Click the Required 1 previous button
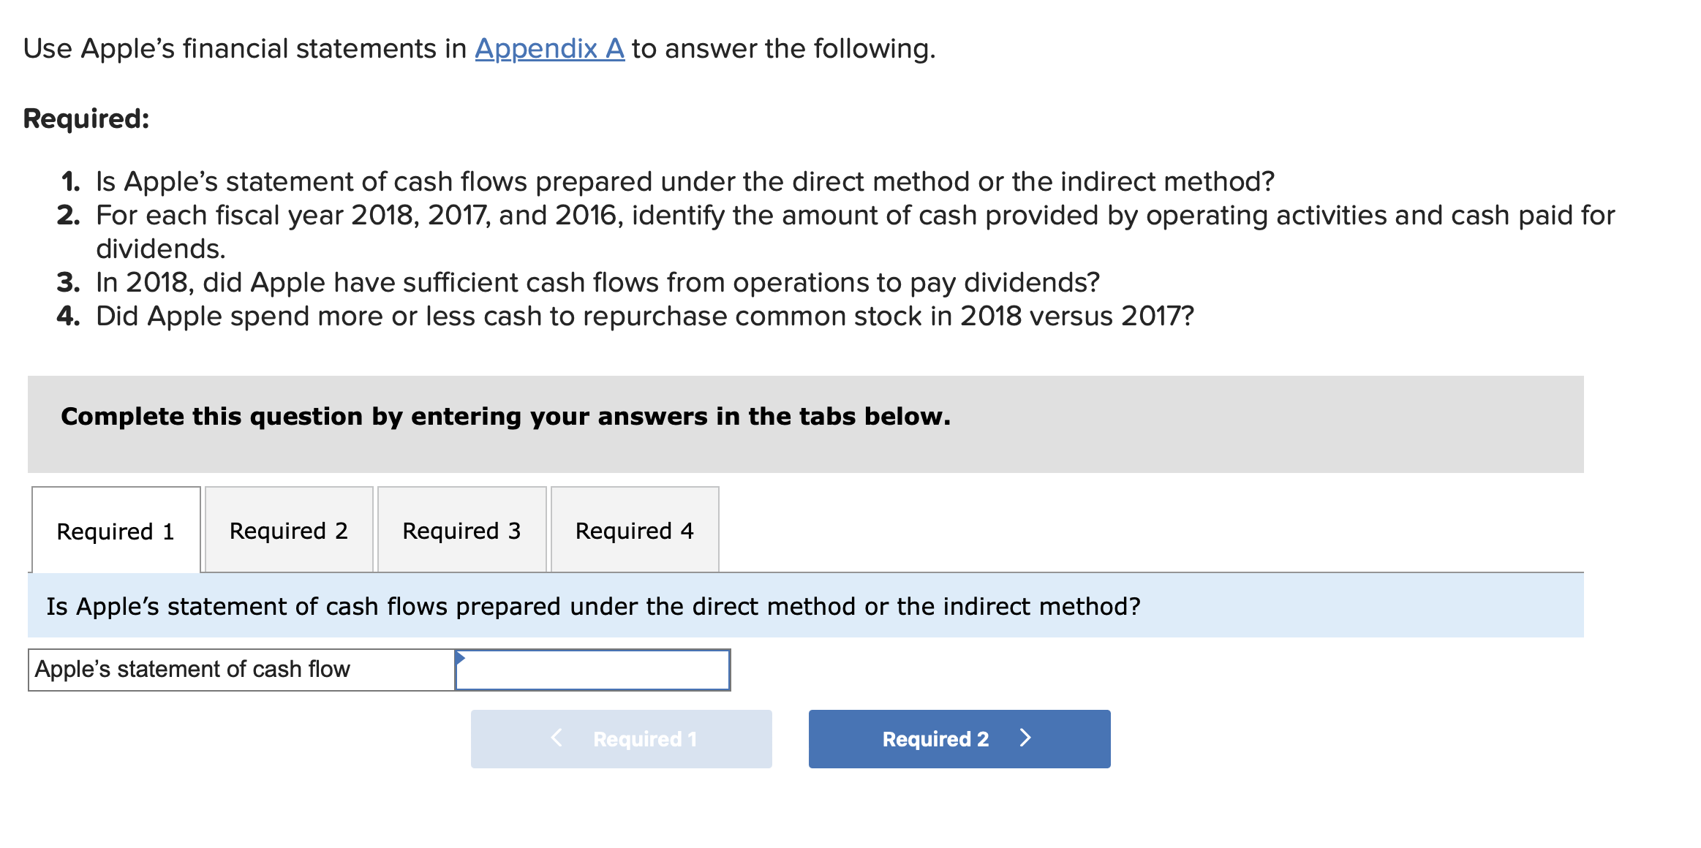 [x=622, y=738]
